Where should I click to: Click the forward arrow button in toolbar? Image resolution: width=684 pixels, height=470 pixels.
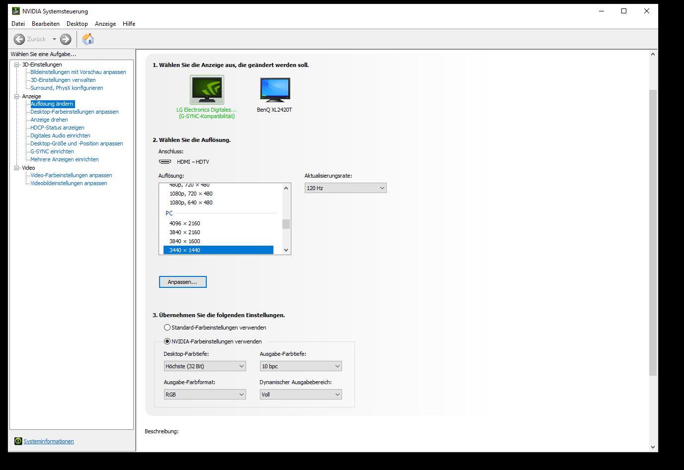(66, 39)
